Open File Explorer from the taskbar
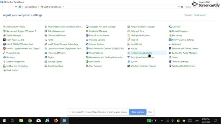Viewport: 221px width, 124px height. [21, 121]
